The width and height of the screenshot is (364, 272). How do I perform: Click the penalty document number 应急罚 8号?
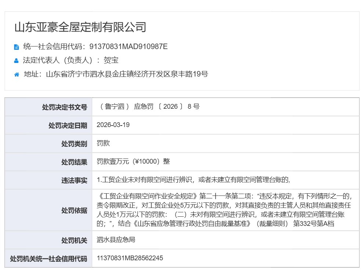tap(149, 107)
